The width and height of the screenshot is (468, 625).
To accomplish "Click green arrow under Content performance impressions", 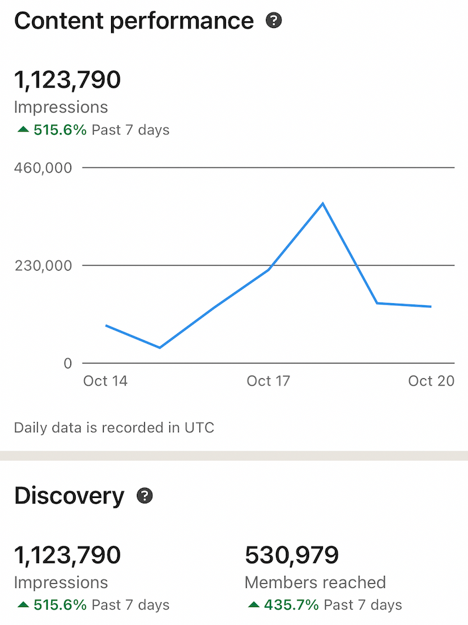I will [x=23, y=130].
